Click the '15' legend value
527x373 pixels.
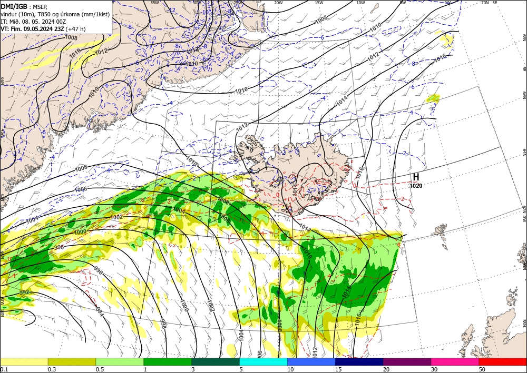(338, 369)
